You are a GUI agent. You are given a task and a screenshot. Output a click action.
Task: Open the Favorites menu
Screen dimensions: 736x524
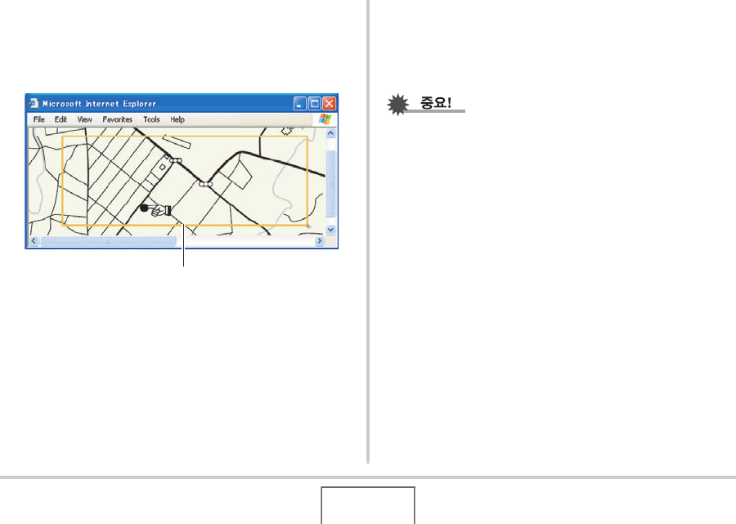coord(117,119)
